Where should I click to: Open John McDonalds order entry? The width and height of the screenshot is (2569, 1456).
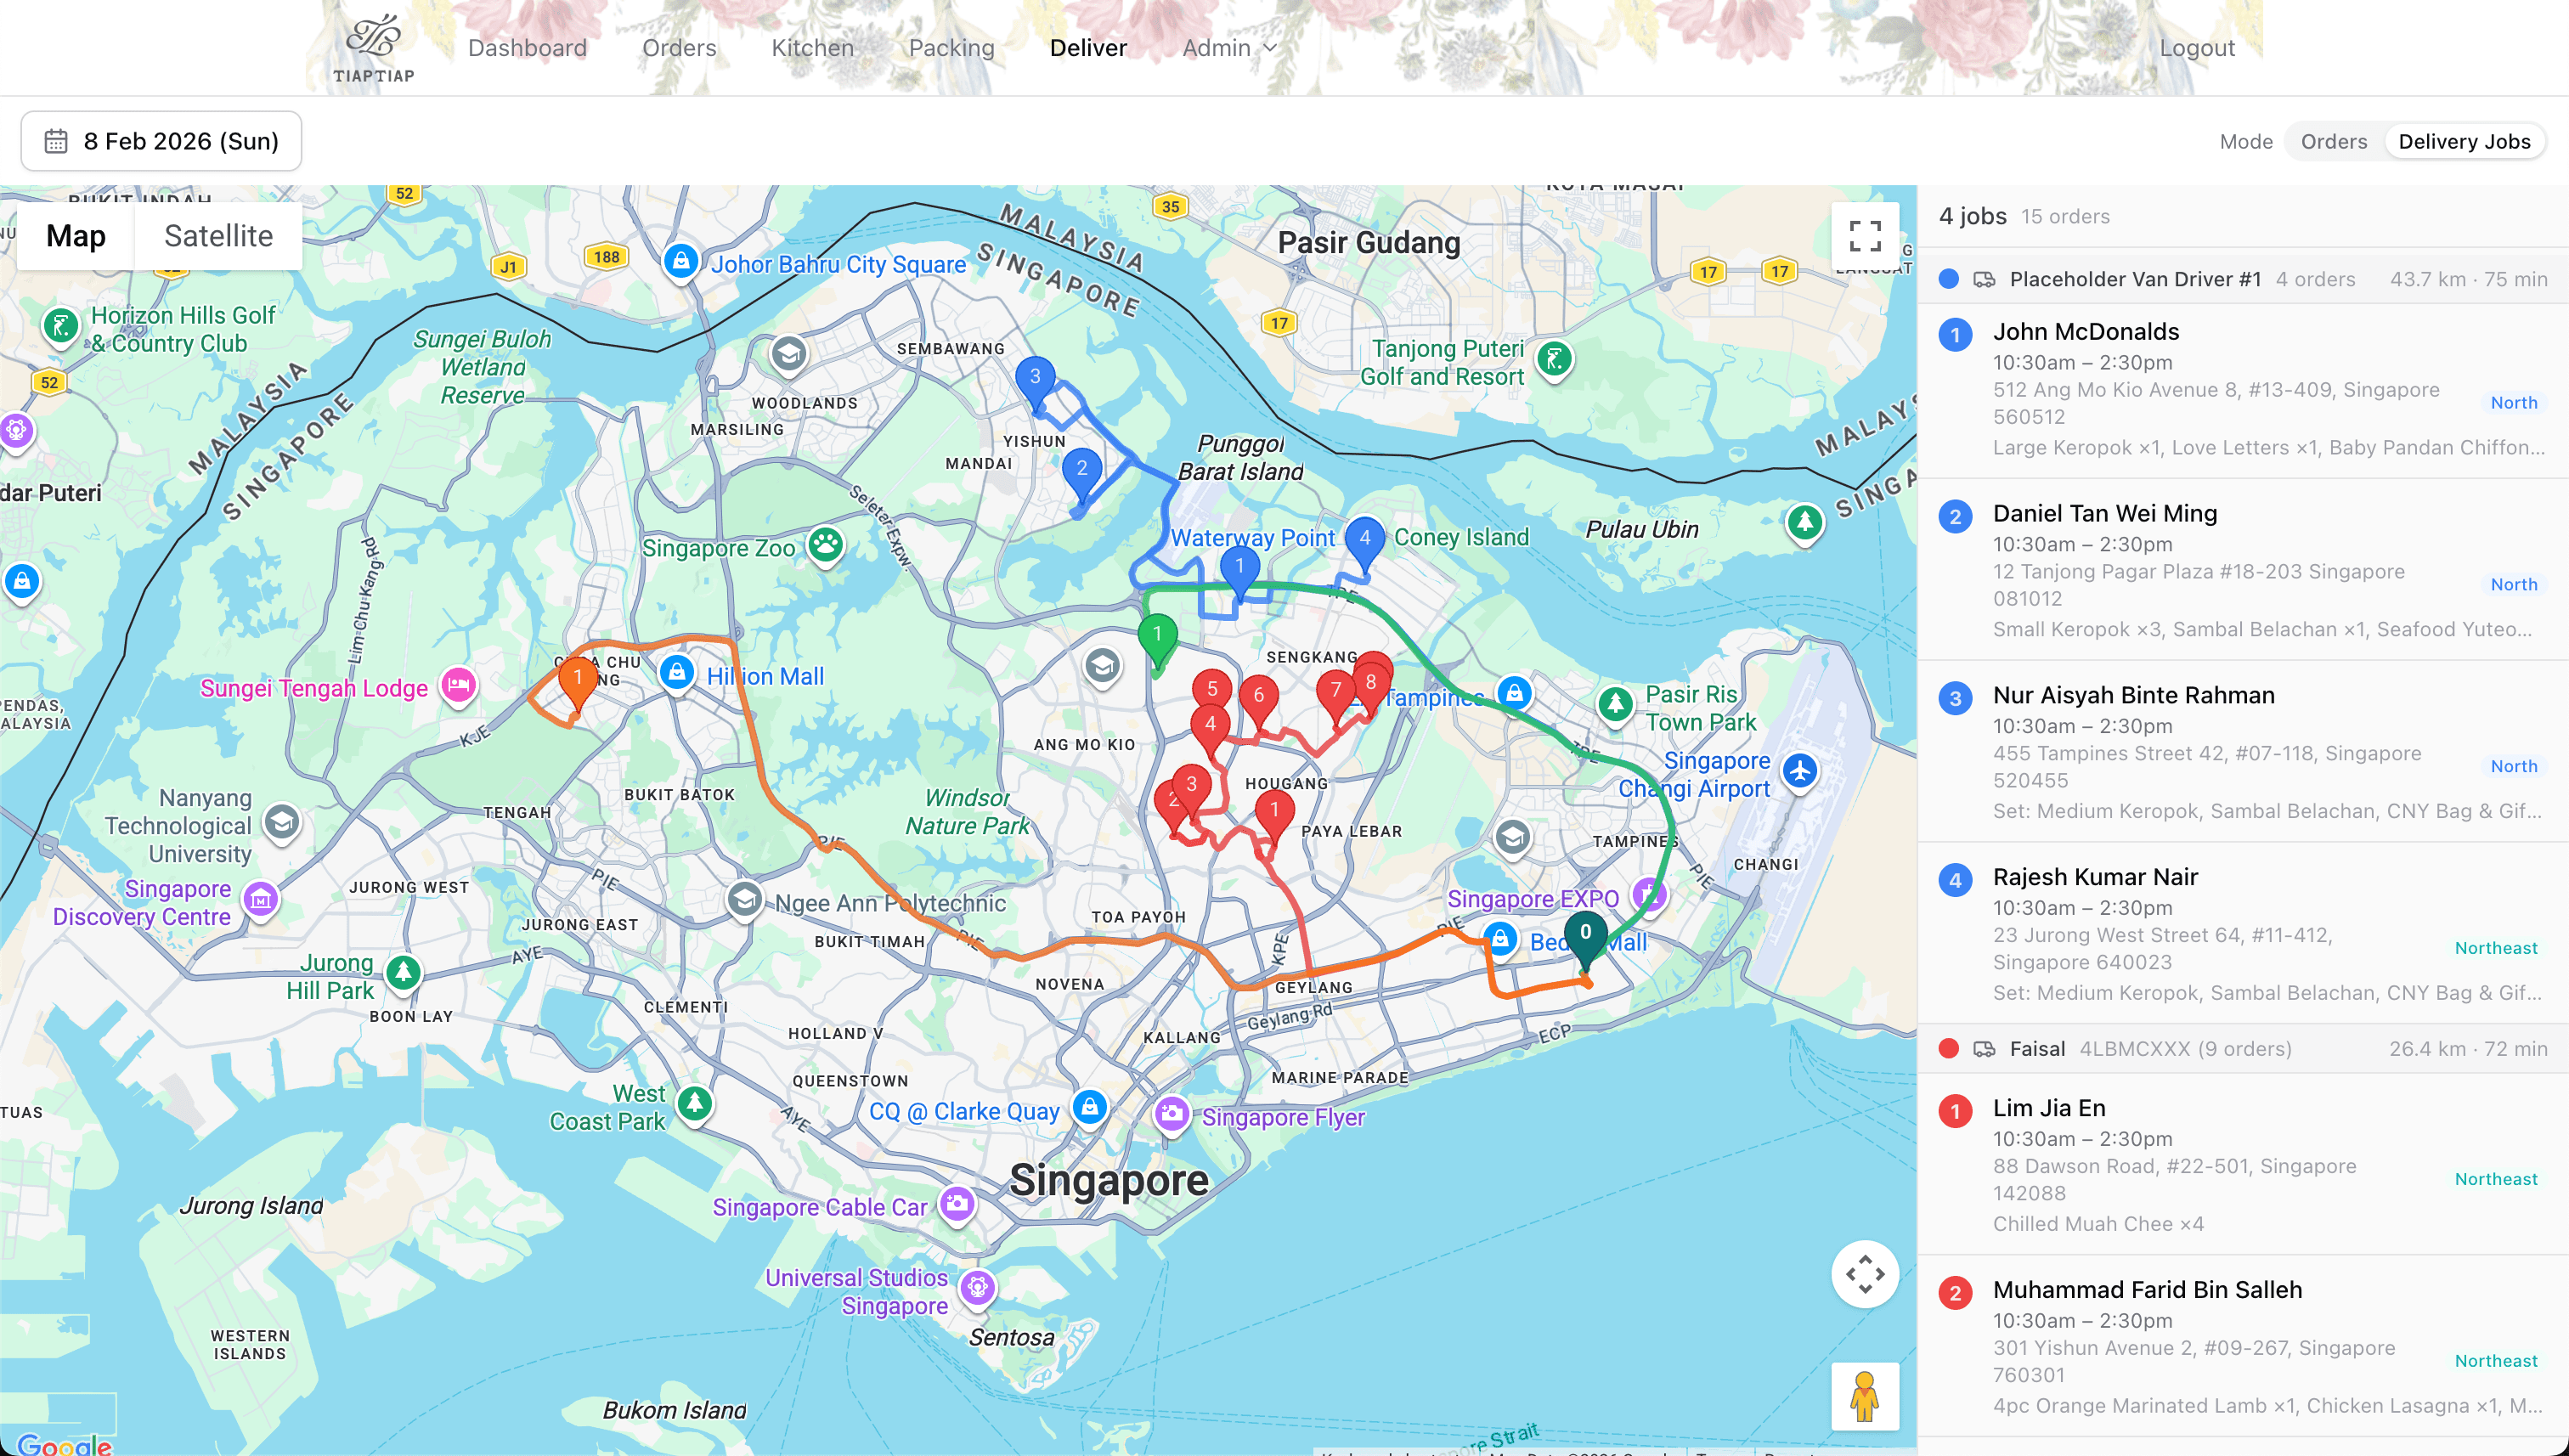click(2085, 331)
